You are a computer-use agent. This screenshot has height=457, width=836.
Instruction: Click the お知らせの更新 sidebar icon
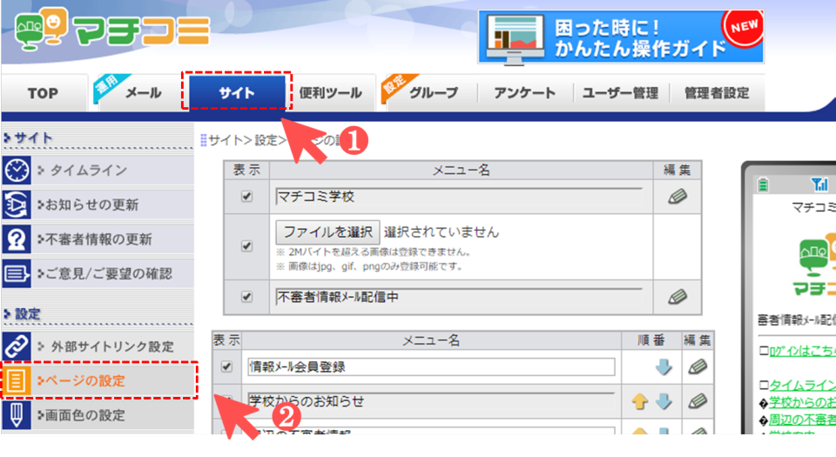pos(17,205)
